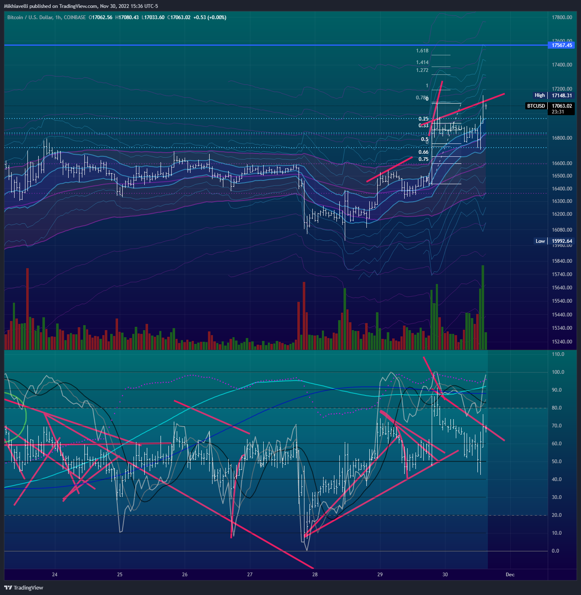Click the 0.0 oscillator axis label

[x=555, y=551]
